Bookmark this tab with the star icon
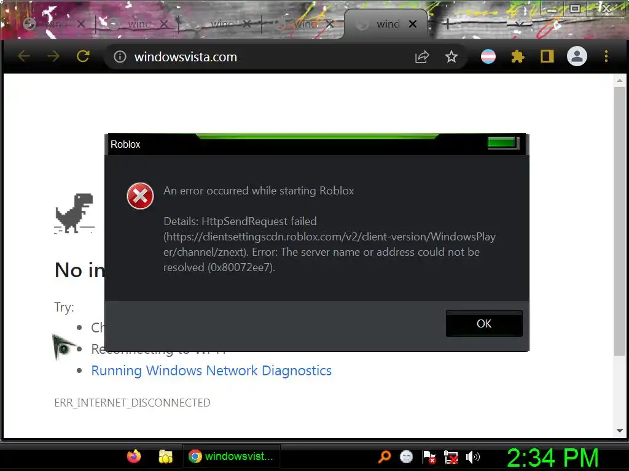The width and height of the screenshot is (629, 471). pos(451,57)
